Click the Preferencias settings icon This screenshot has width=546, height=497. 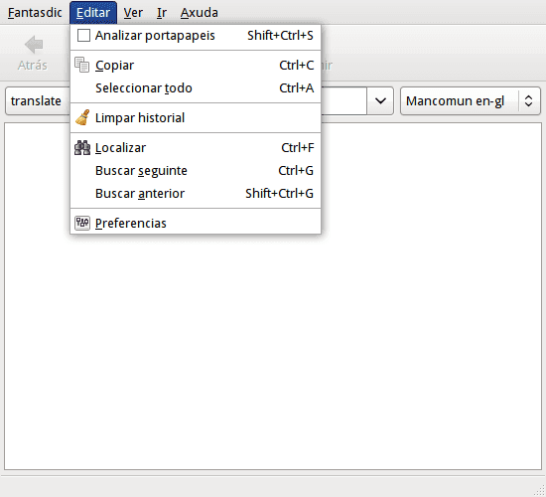click(x=82, y=223)
